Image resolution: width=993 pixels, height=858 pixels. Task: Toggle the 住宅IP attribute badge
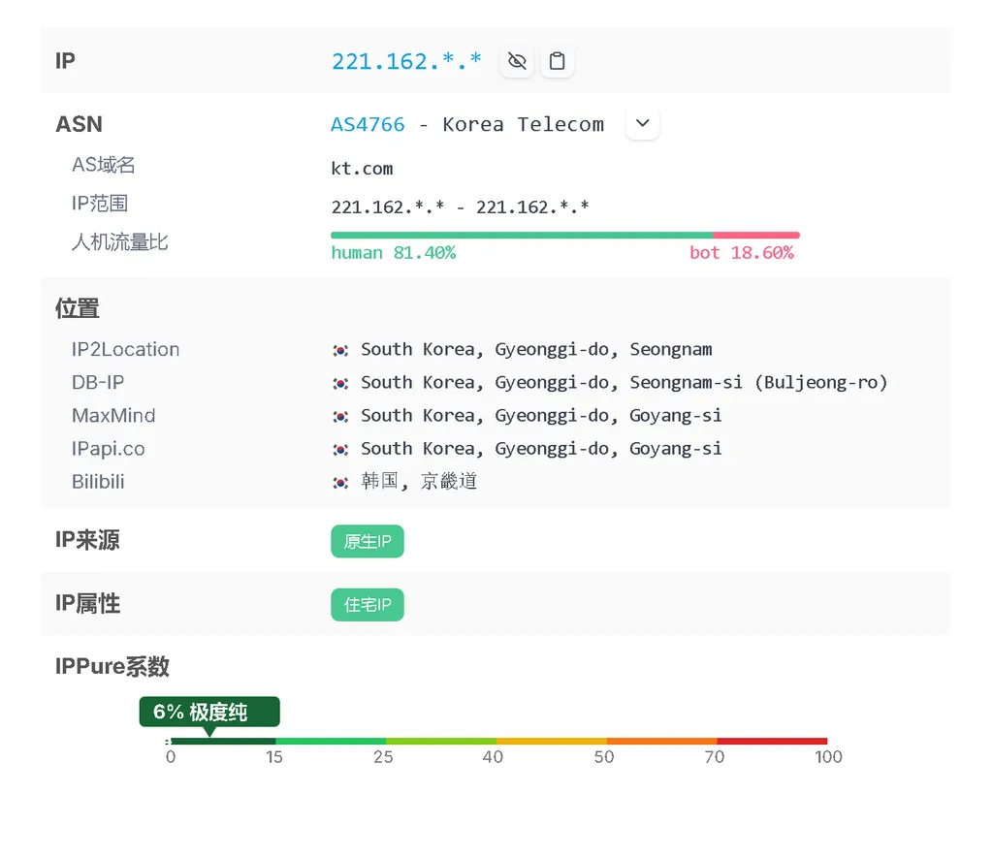[x=367, y=604]
